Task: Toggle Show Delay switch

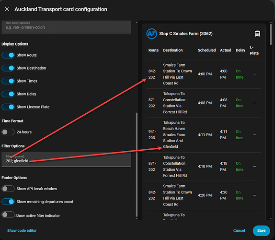Action: (x=8, y=94)
